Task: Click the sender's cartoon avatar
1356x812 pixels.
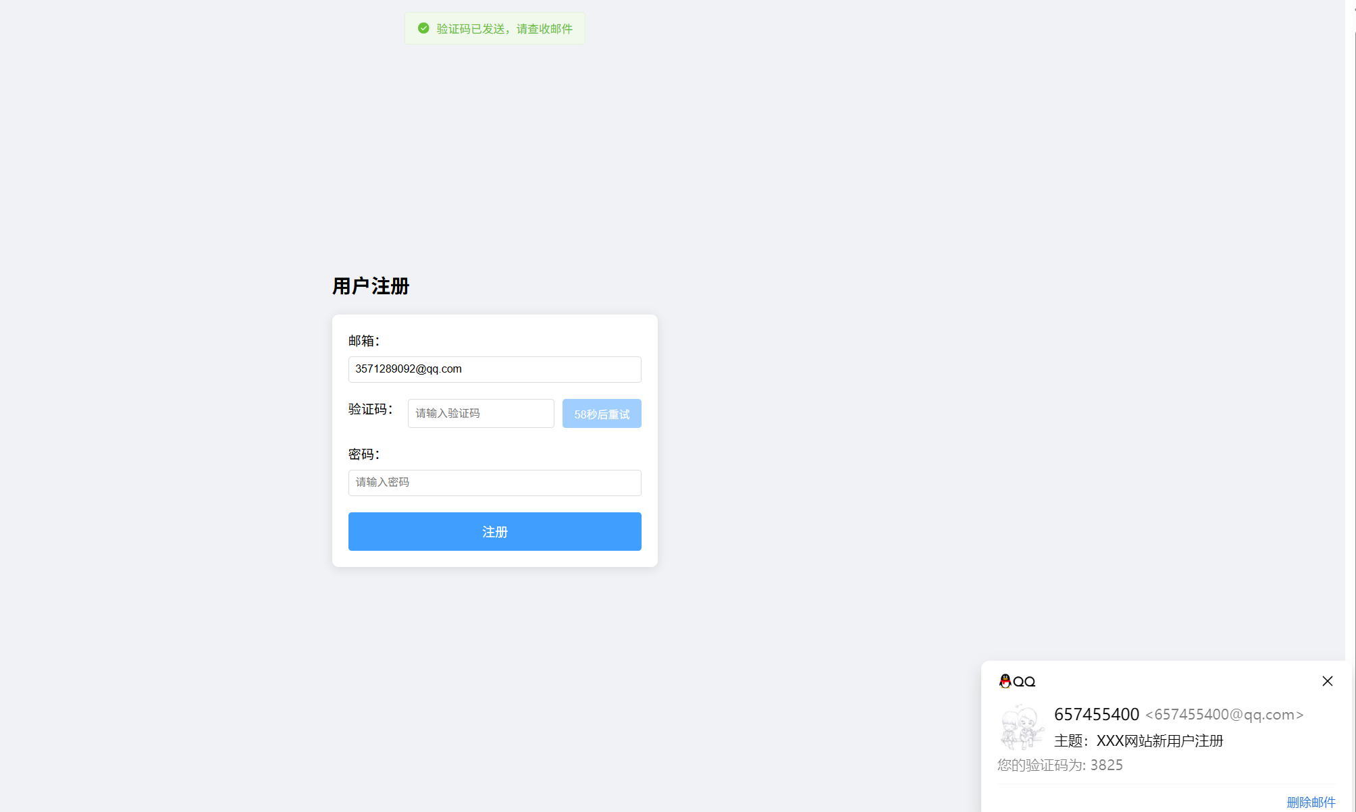Action: point(1021,727)
